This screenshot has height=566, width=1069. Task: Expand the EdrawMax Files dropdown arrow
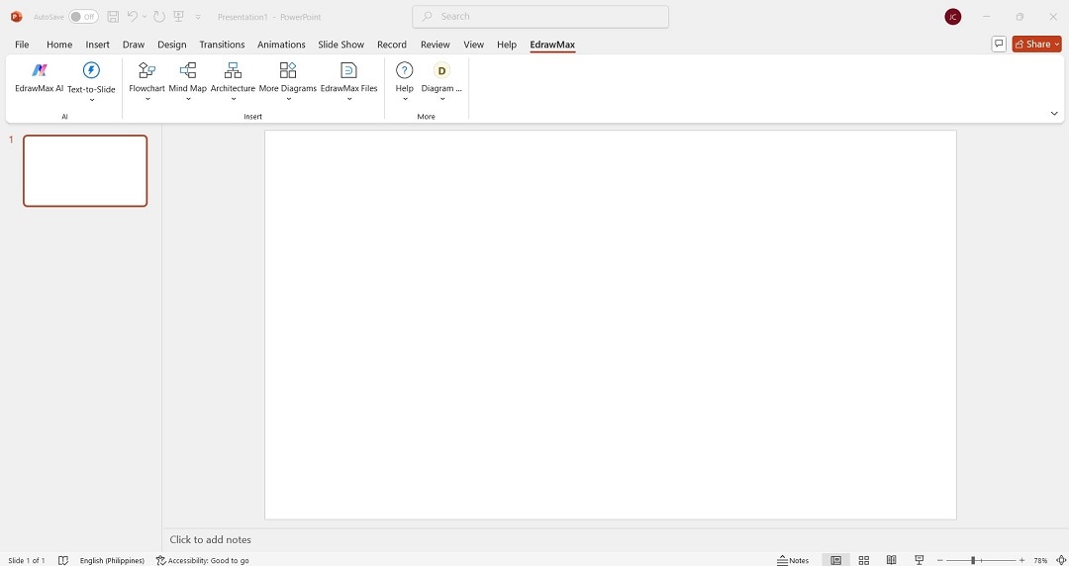click(x=349, y=100)
